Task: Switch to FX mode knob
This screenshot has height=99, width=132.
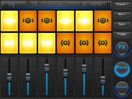Action: click(122, 49)
